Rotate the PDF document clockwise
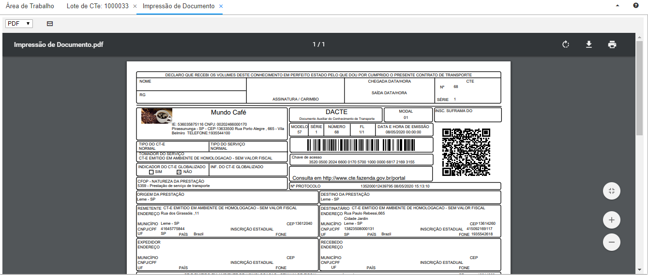 [566, 45]
